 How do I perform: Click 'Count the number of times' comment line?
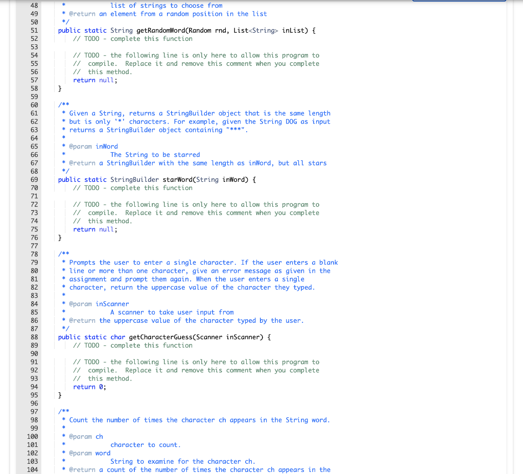click(200, 420)
